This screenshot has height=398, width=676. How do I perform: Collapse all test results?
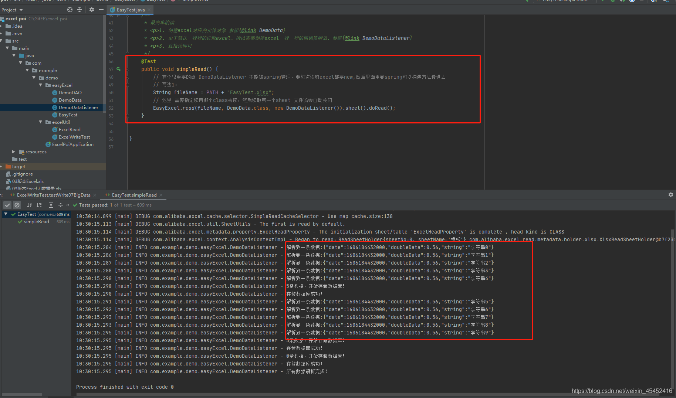coord(61,205)
